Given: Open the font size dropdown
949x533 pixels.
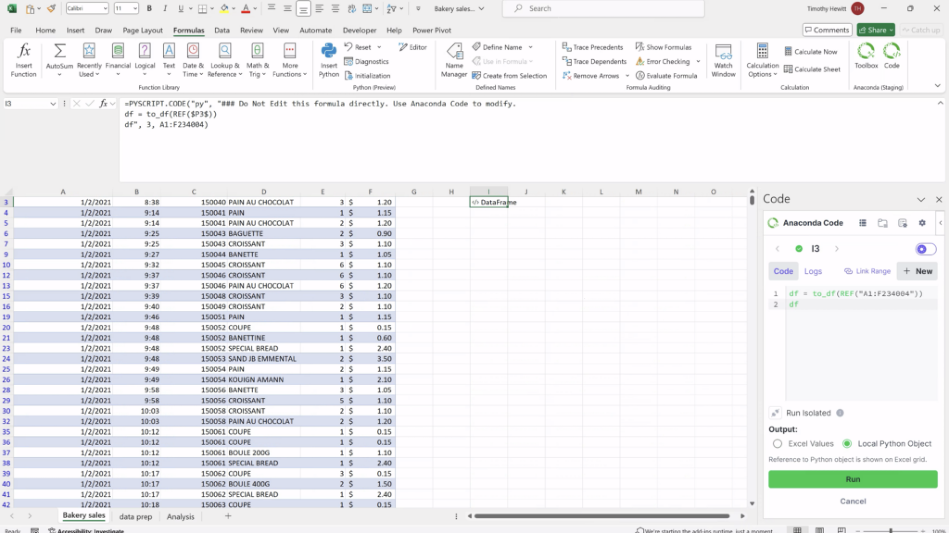Looking at the screenshot, I should point(135,8).
